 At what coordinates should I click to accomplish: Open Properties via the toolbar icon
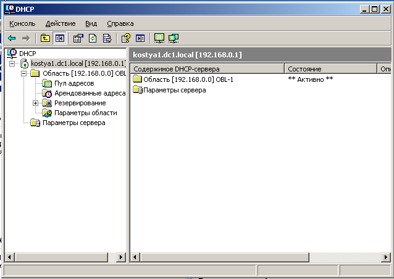[x=78, y=38]
